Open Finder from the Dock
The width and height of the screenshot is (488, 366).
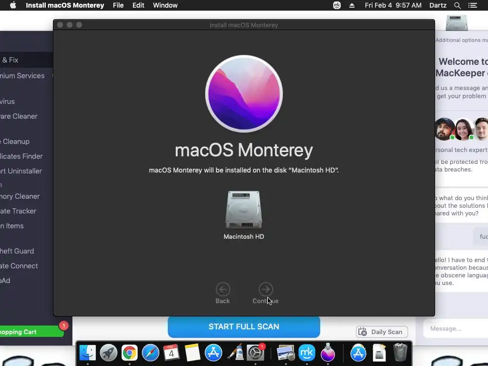[88, 353]
